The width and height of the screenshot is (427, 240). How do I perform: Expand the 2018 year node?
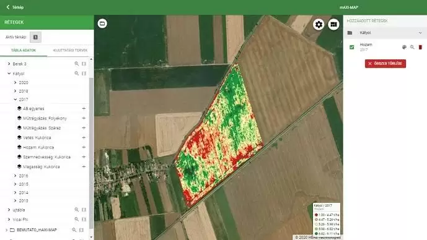click(15, 91)
